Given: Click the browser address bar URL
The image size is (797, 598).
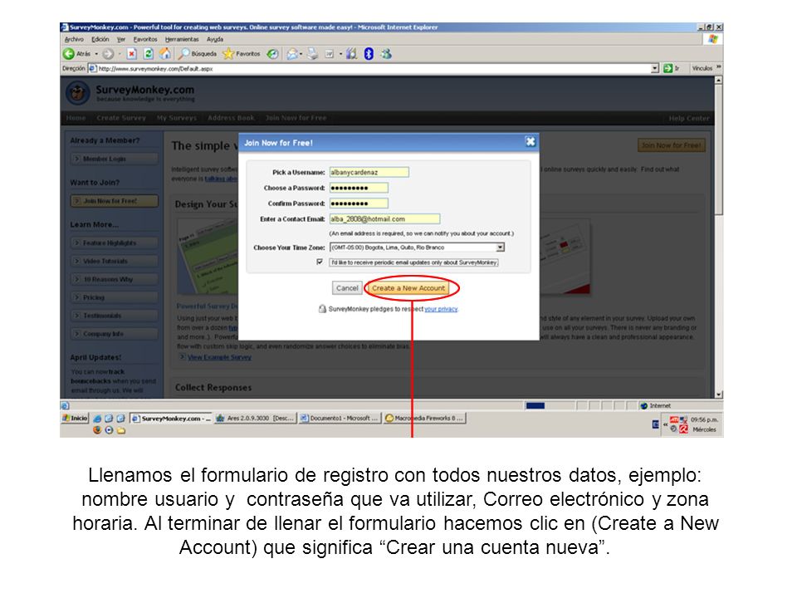Looking at the screenshot, I should click(x=371, y=68).
